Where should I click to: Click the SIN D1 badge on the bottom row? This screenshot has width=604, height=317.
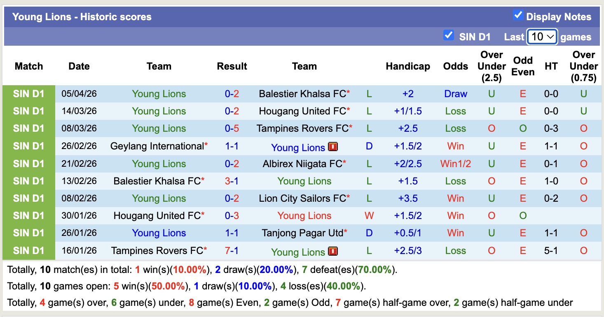pyautogui.click(x=29, y=250)
